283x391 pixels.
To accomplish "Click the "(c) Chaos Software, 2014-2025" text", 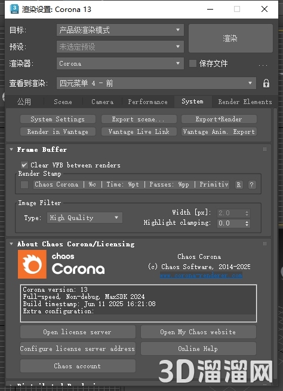I will click(199, 267).
